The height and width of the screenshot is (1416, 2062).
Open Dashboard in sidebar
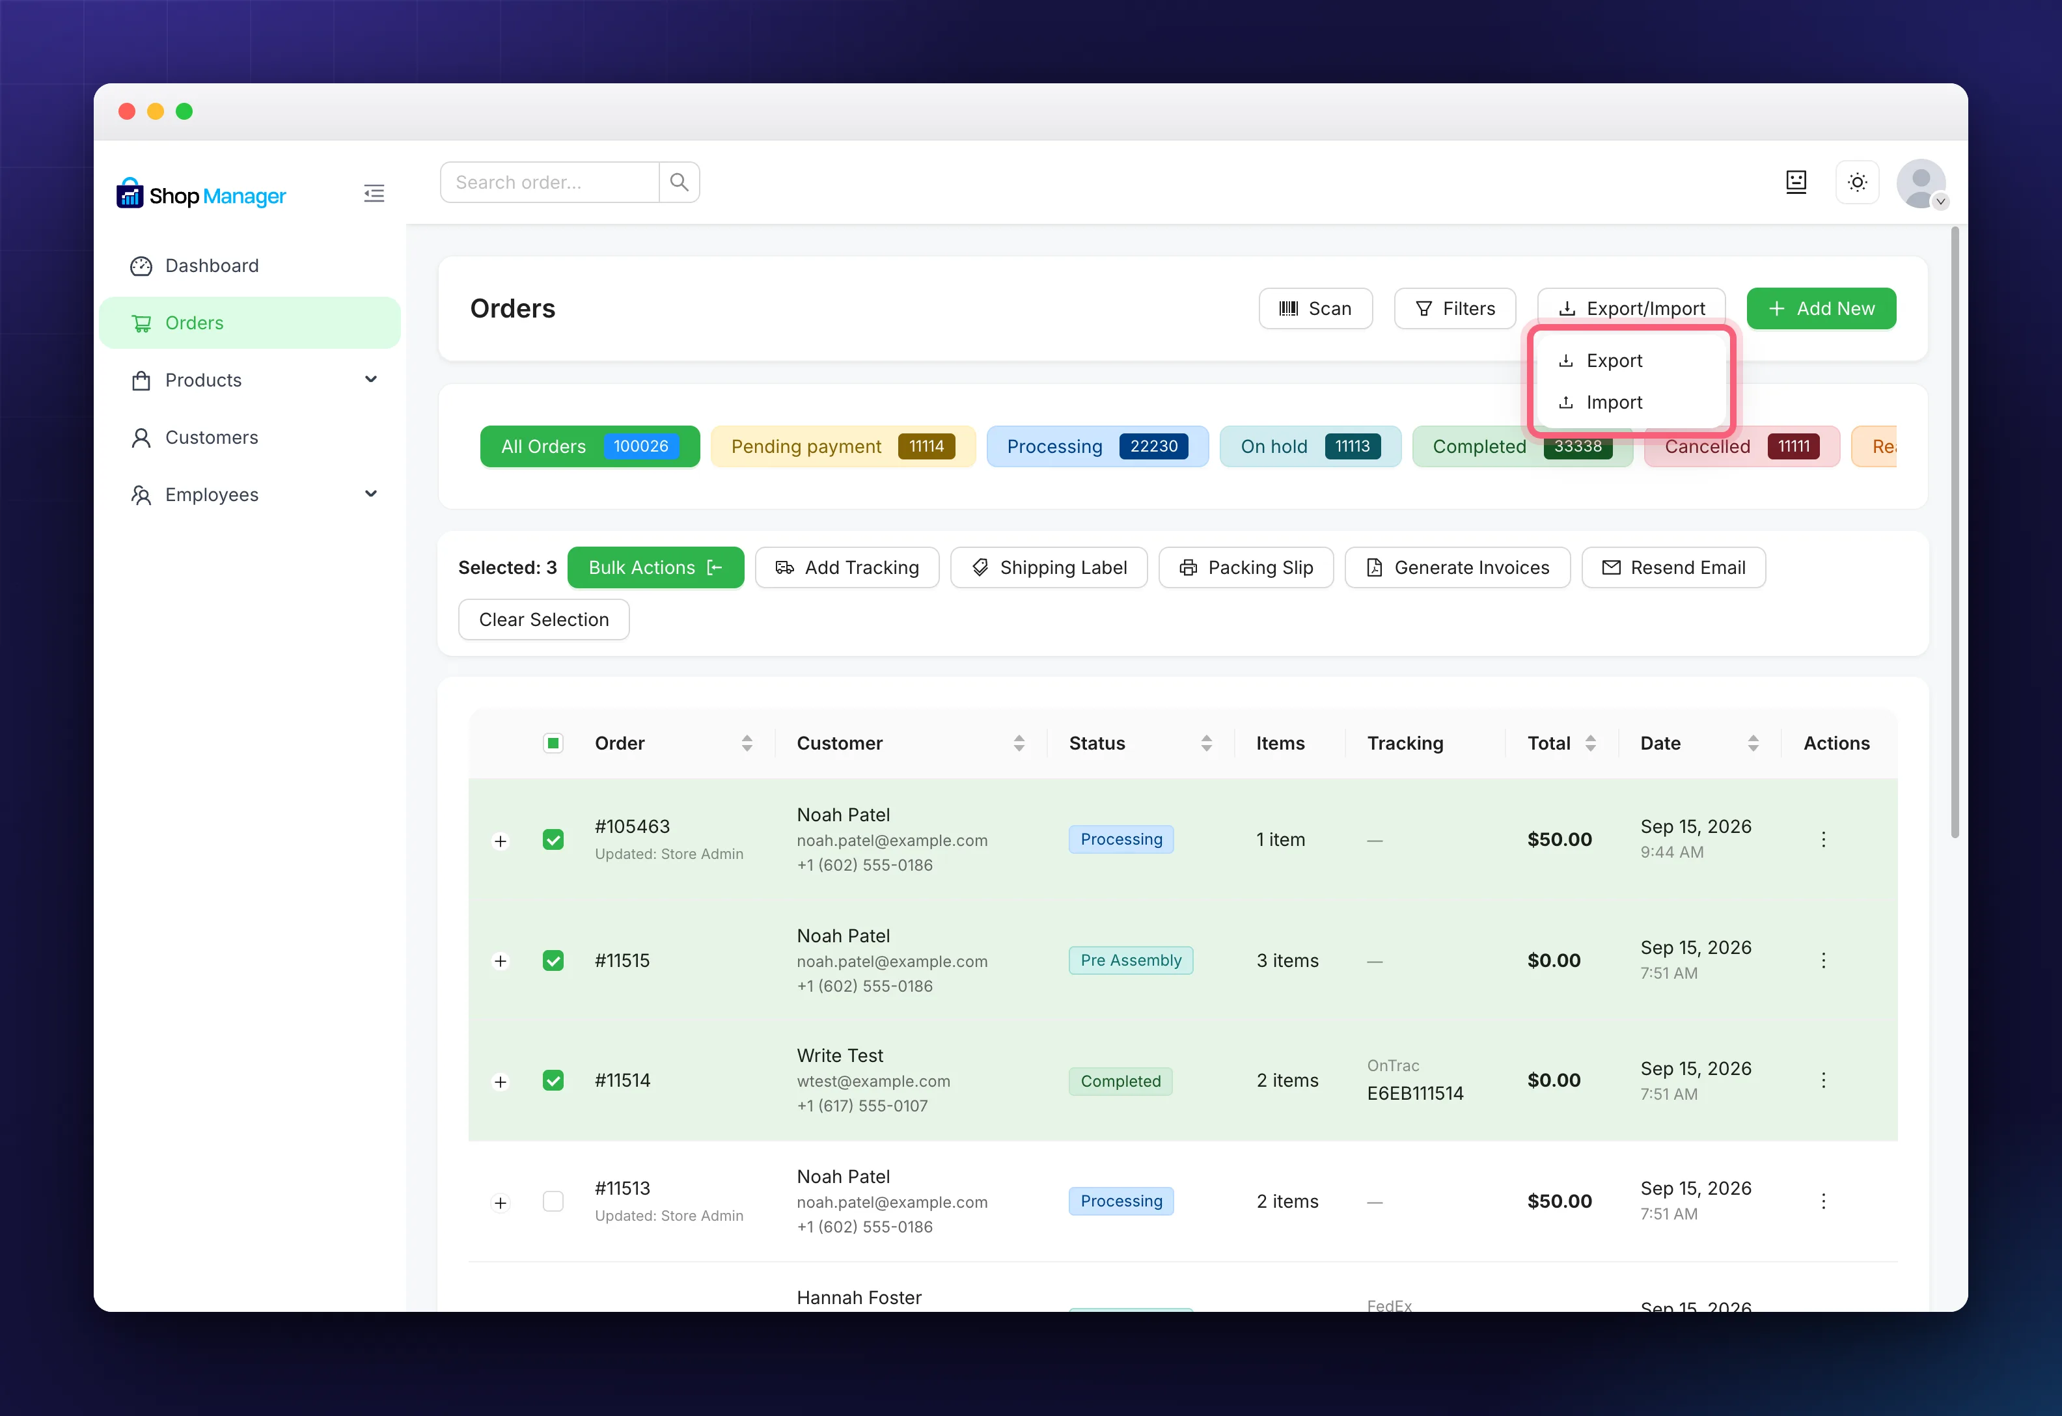coord(249,266)
